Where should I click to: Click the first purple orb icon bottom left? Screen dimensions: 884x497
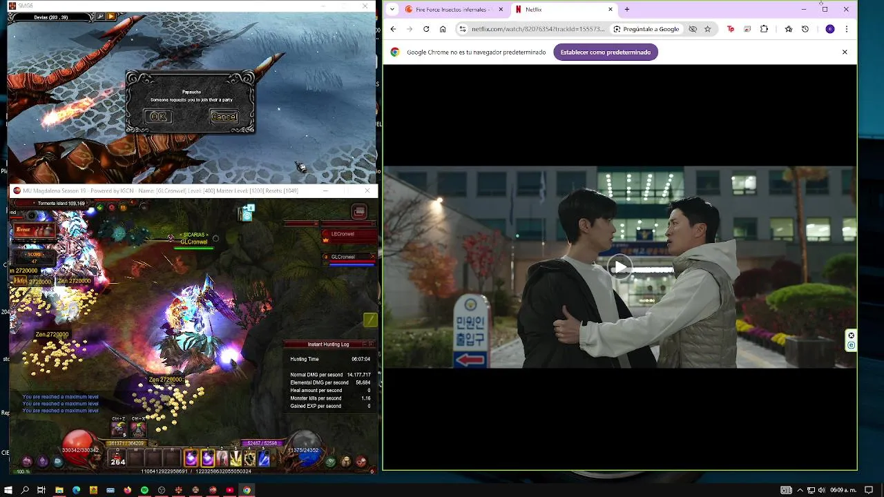click(27, 462)
